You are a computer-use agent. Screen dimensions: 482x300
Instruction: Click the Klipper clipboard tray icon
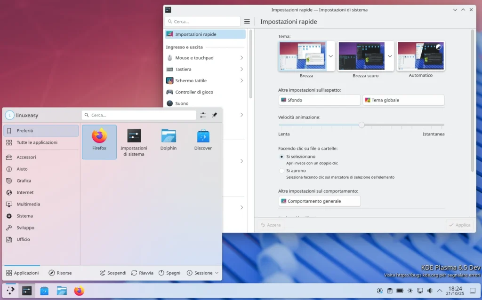(390, 291)
